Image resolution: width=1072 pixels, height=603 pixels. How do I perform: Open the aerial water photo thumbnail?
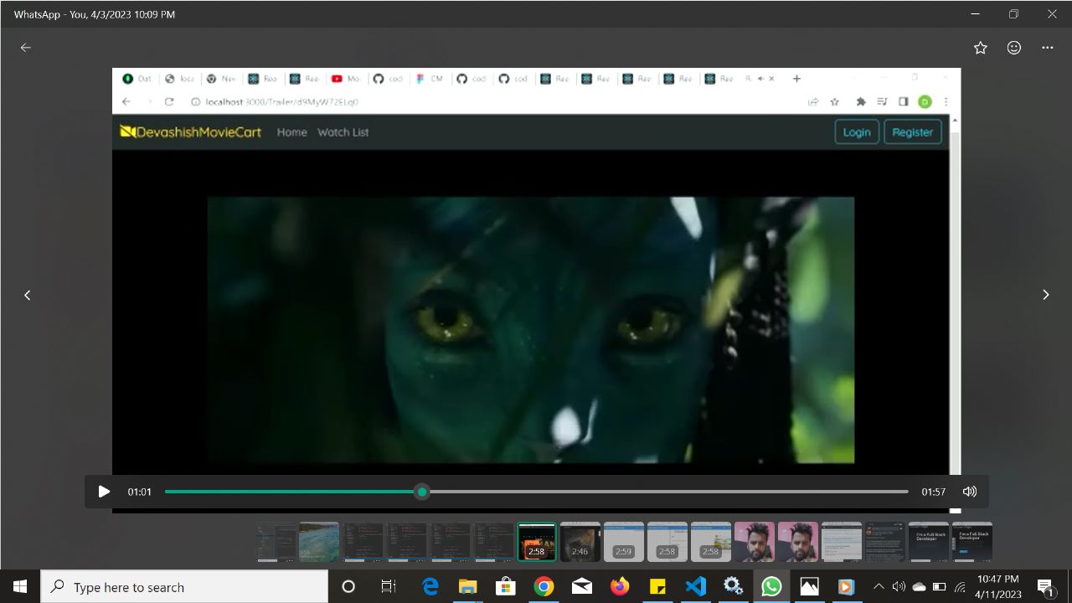(x=319, y=542)
